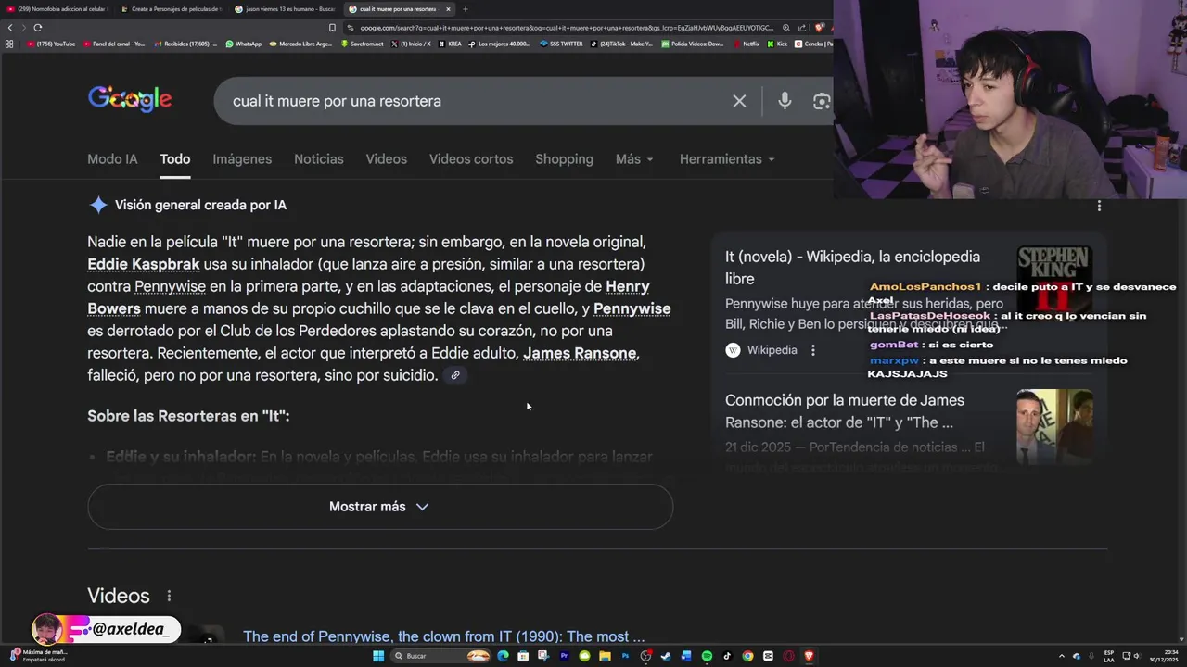Image resolution: width=1187 pixels, height=667 pixels.
Task: Open a new browser tab with plus button
Action: tap(465, 9)
